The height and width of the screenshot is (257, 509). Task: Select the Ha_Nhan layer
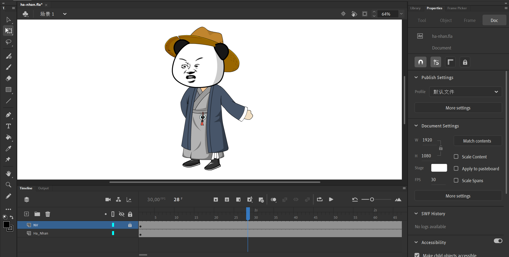(41, 233)
